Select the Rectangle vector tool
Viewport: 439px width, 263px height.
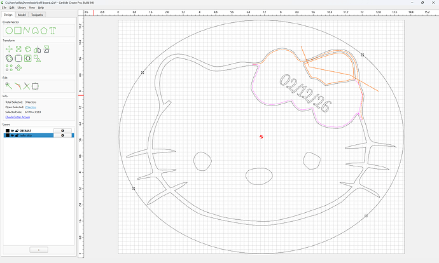[x=18, y=30]
